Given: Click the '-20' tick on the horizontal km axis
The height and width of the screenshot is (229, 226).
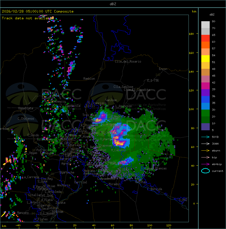Looking at the screenshot, I should pos(37,225).
